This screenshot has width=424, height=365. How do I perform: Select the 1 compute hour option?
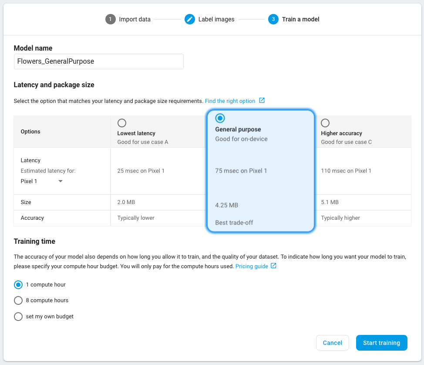(18, 285)
